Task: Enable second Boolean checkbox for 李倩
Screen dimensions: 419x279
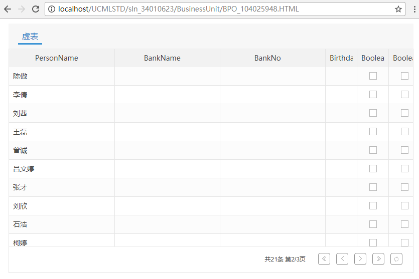Action: 404,95
